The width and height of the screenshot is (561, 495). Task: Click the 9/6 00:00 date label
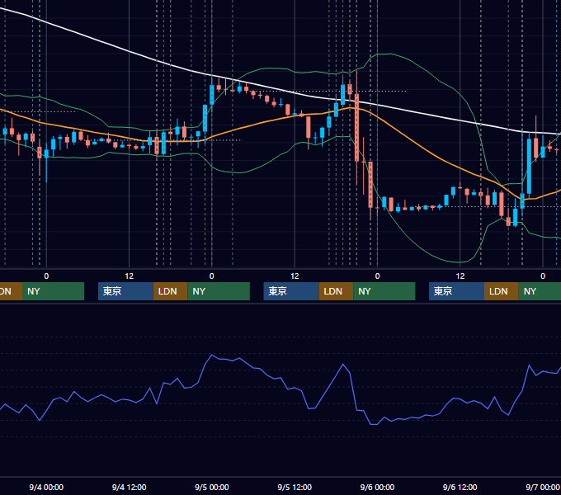point(377,487)
